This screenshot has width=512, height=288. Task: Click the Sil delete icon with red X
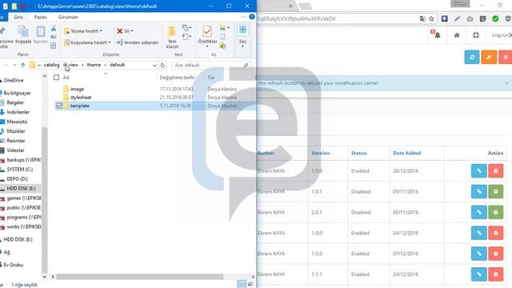point(120,31)
